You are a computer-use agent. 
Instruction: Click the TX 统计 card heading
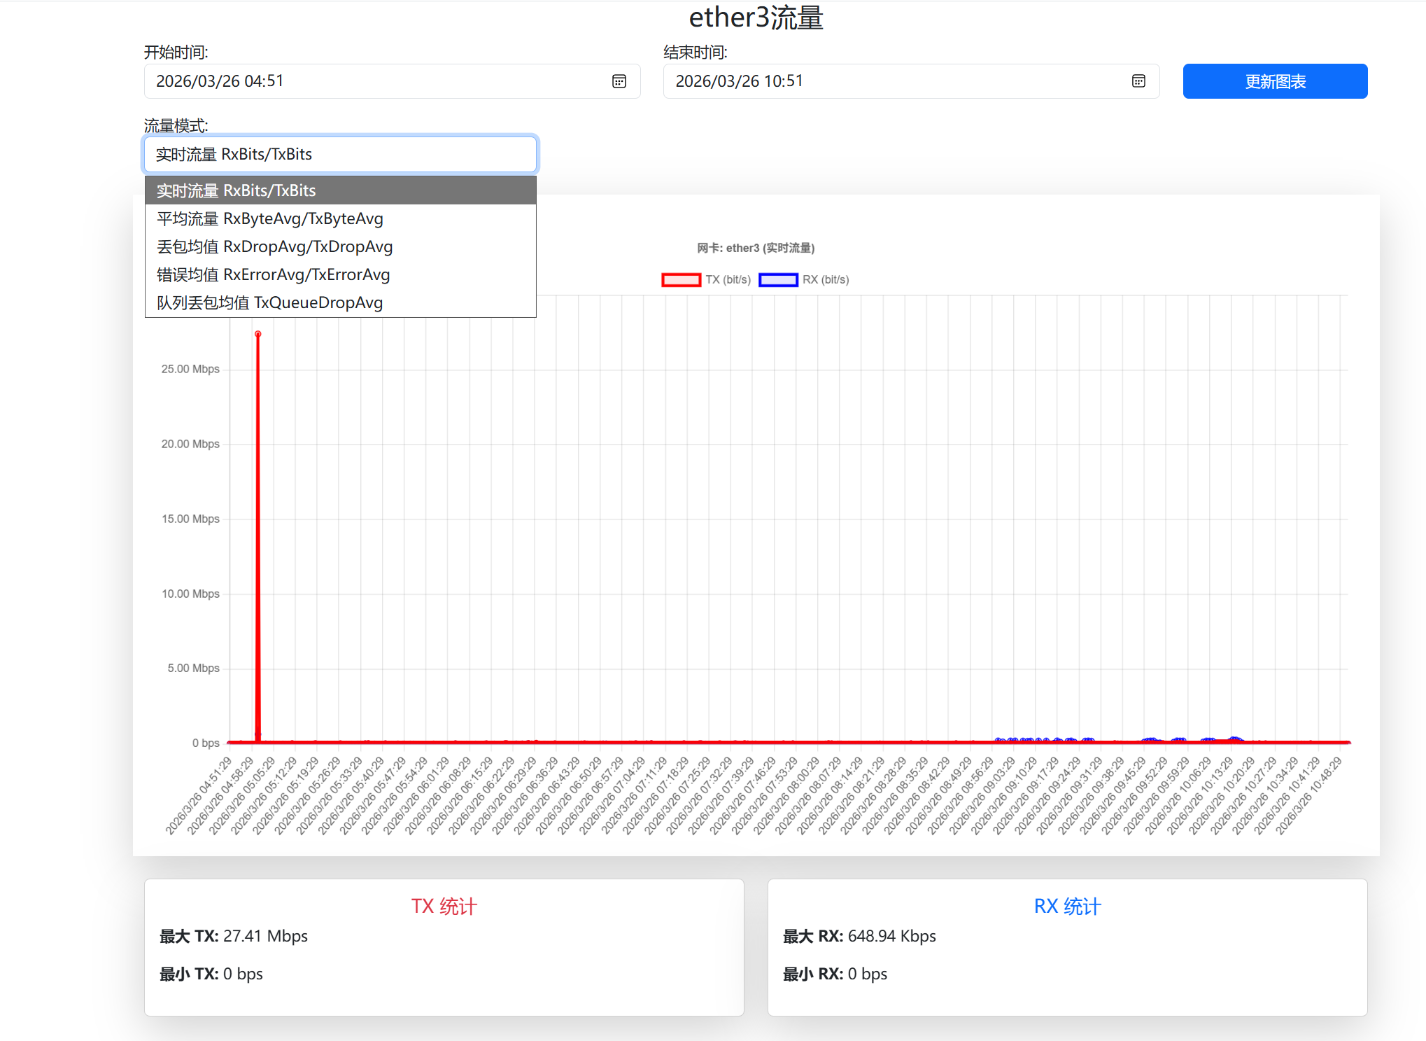[x=444, y=907]
